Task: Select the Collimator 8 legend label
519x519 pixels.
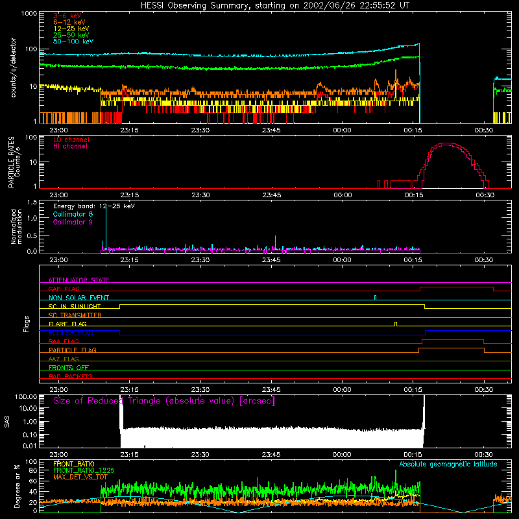Action: [x=73, y=214]
